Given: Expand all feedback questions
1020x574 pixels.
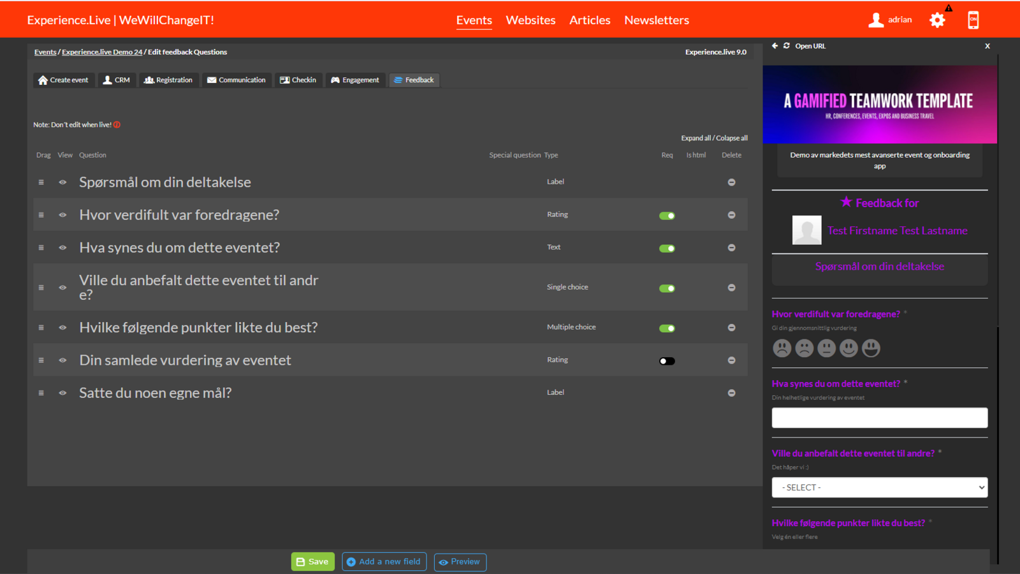Looking at the screenshot, I should click(x=696, y=138).
